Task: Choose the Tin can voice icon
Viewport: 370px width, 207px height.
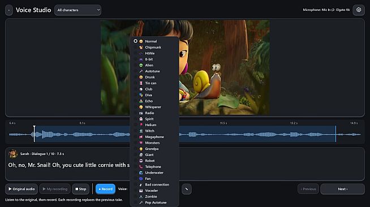Action: tap(141, 83)
